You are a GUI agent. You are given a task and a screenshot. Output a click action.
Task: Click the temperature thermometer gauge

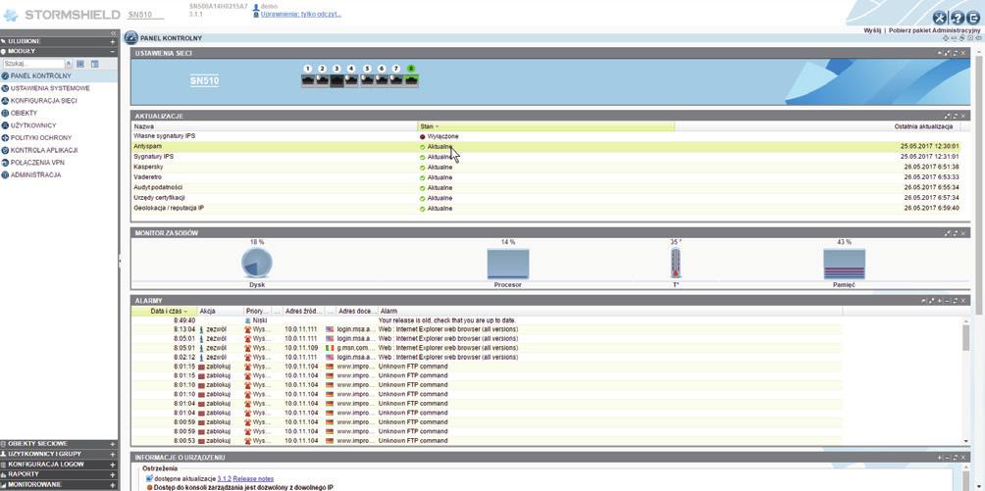click(x=675, y=263)
